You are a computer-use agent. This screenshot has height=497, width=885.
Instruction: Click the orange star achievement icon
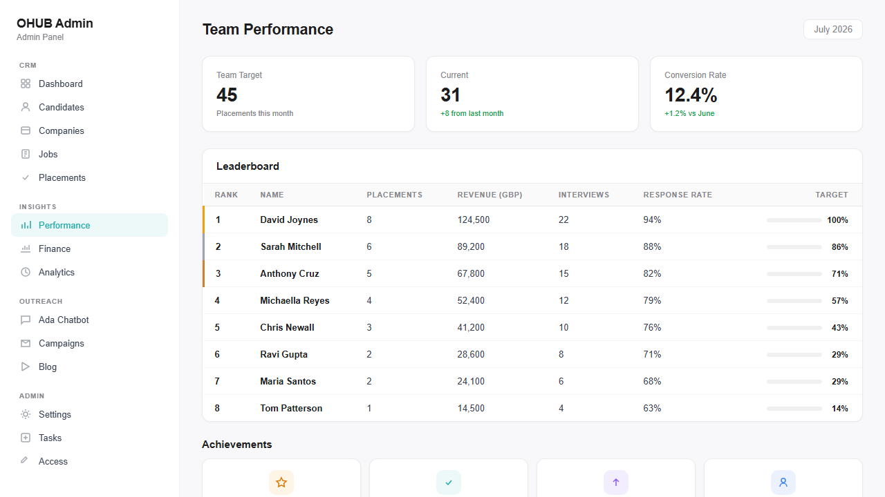click(x=281, y=483)
